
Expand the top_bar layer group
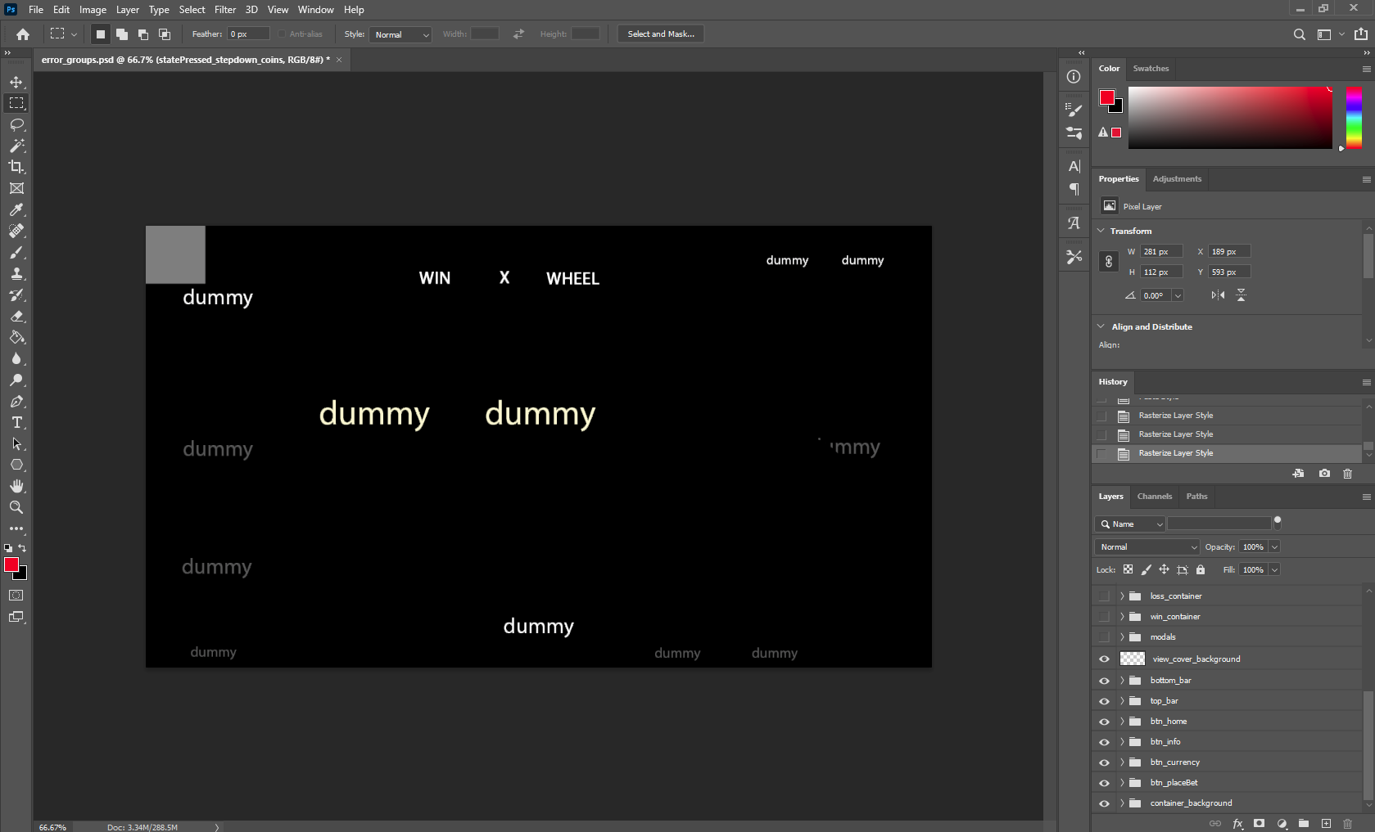tap(1122, 701)
